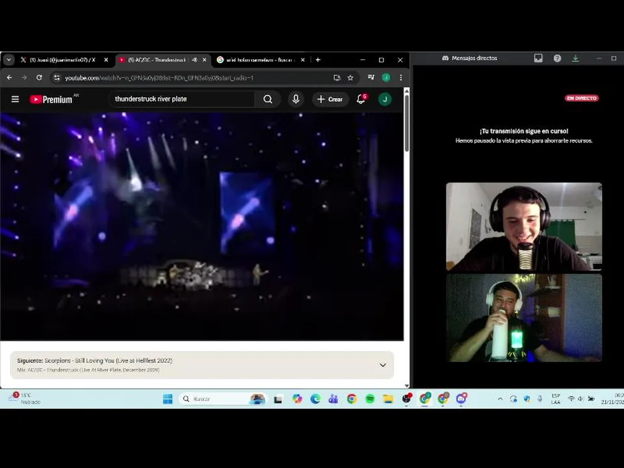Viewport: 624px width, 468px height.
Task: Click the page scrollbar down arrow
Action: pos(407,385)
